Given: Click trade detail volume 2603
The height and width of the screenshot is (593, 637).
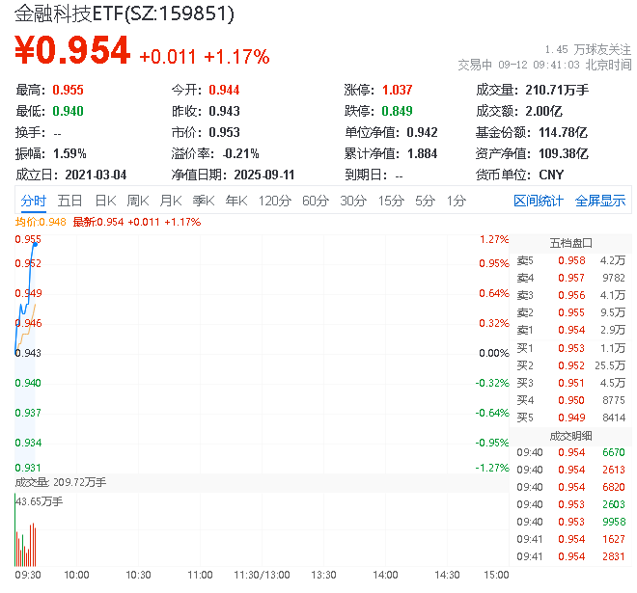Looking at the screenshot, I should pyautogui.click(x=614, y=504).
